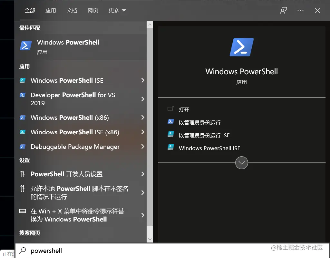
Task: Click 打开 to launch PowerShell
Action: tap(184, 109)
